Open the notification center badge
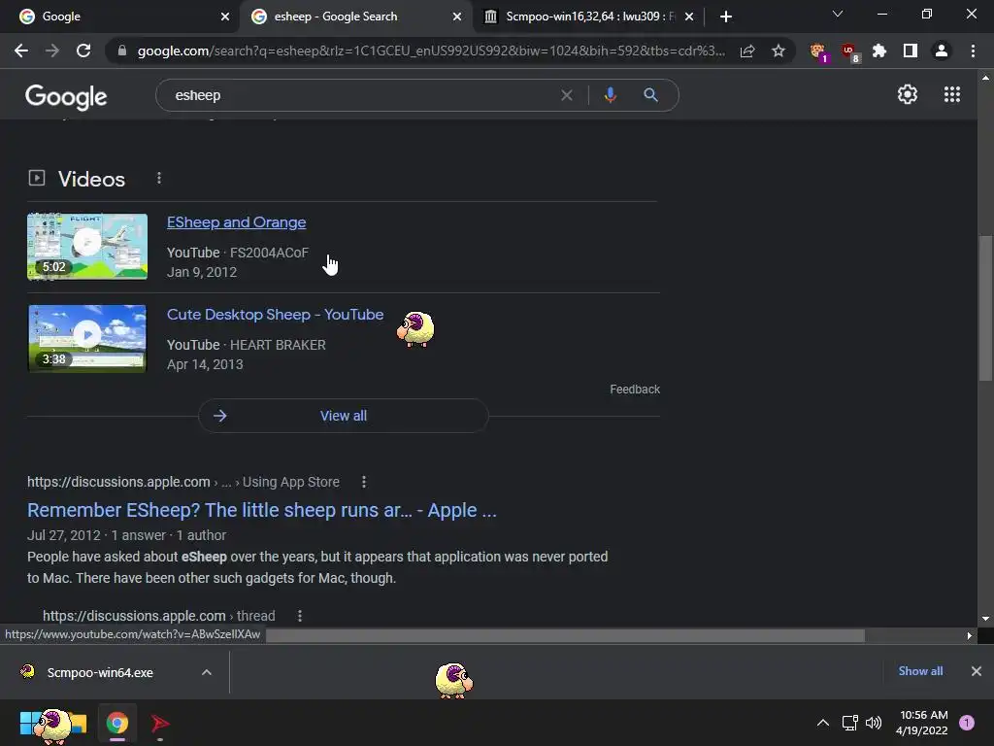Screen dimensions: 994x746 click(x=967, y=723)
